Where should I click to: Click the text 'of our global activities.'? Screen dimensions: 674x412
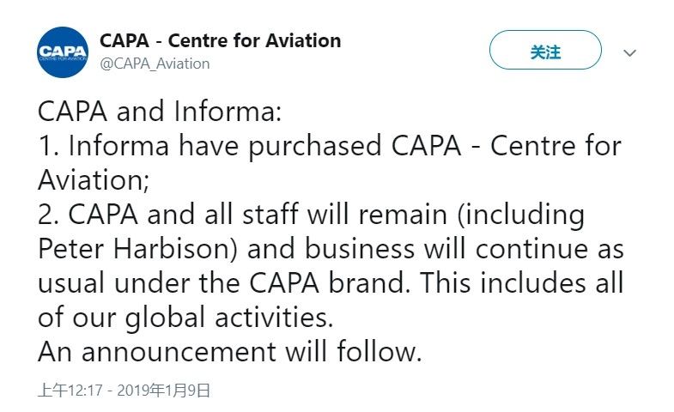click(x=185, y=317)
